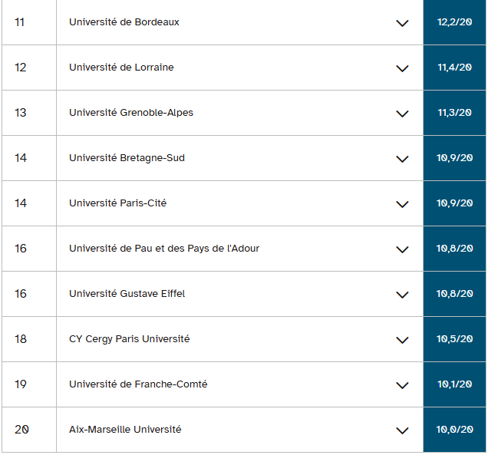This screenshot has height=455, width=488.
Task: Expand the Université de Franche-Comté chevron
Action: point(402,385)
